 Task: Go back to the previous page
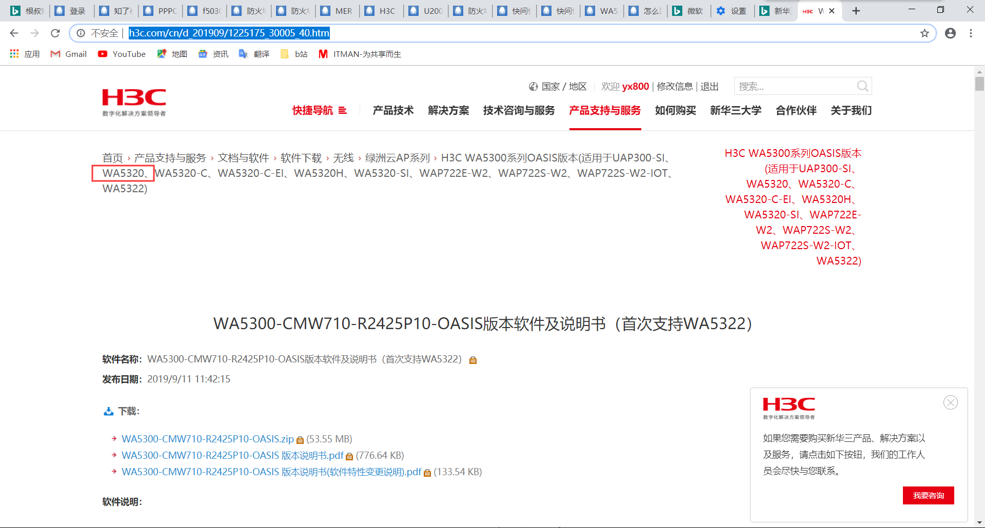click(x=14, y=33)
